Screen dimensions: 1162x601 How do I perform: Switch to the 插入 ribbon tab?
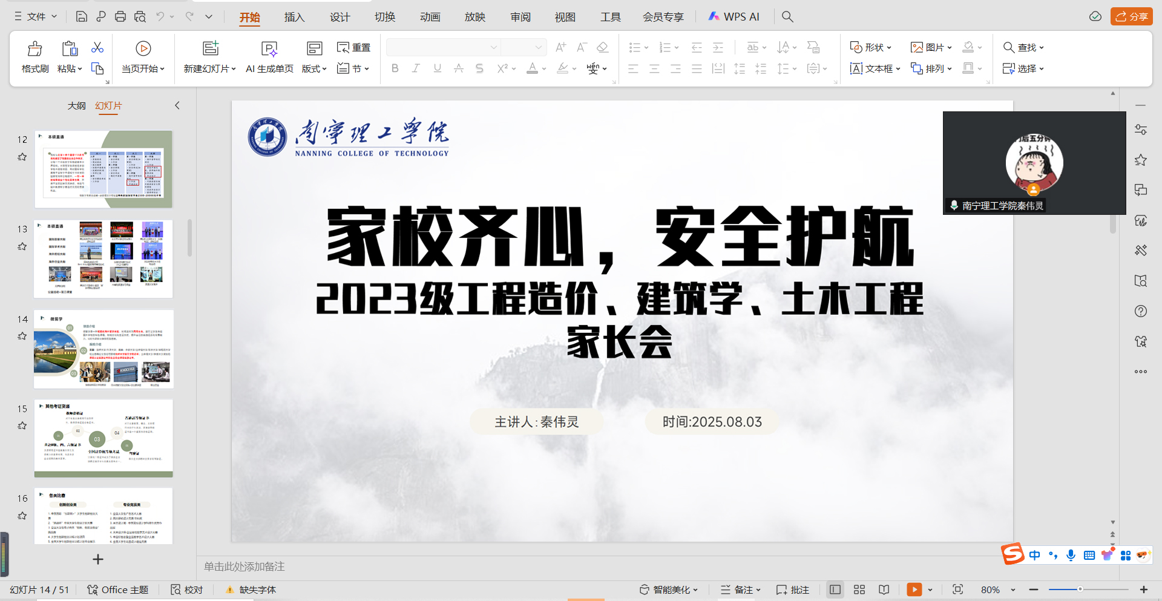[294, 17]
